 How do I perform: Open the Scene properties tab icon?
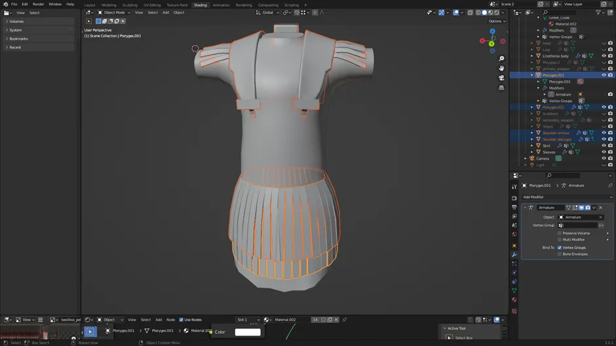(514, 225)
